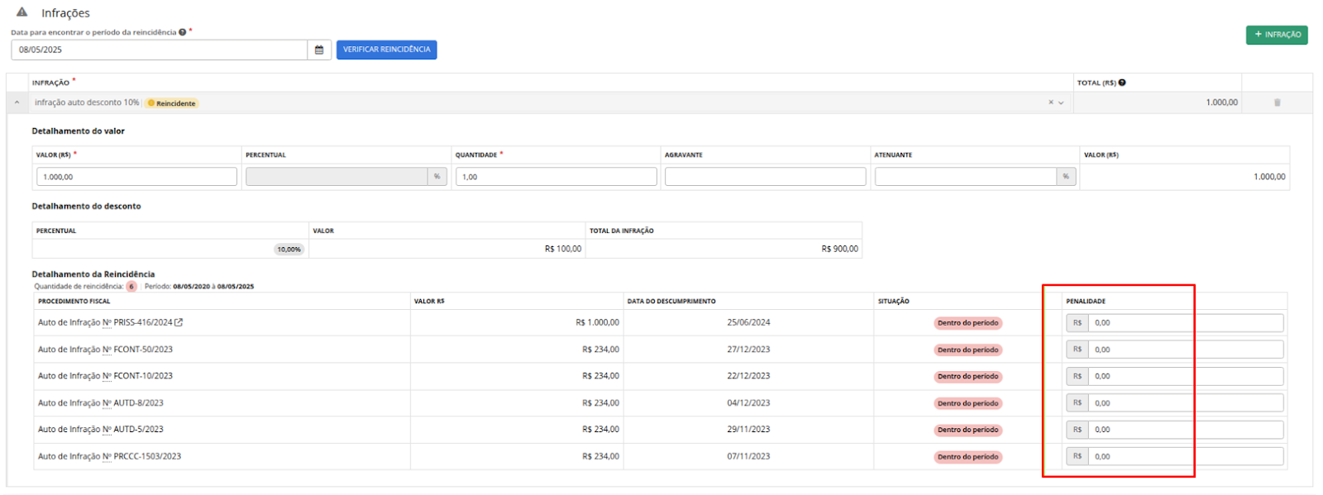
Task: Click the Detalhamento do desconto heading
Action: pyautogui.click(x=86, y=207)
